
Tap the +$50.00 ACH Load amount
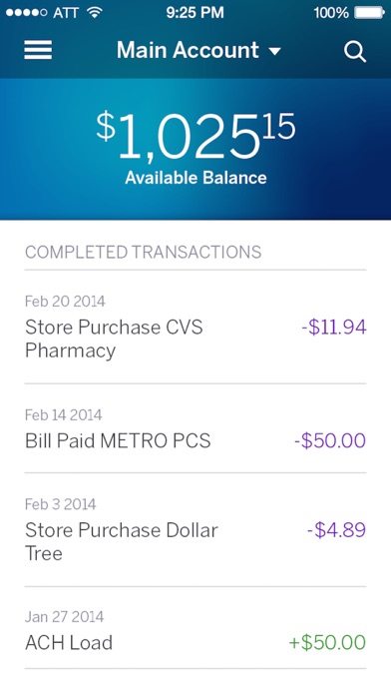click(x=327, y=643)
